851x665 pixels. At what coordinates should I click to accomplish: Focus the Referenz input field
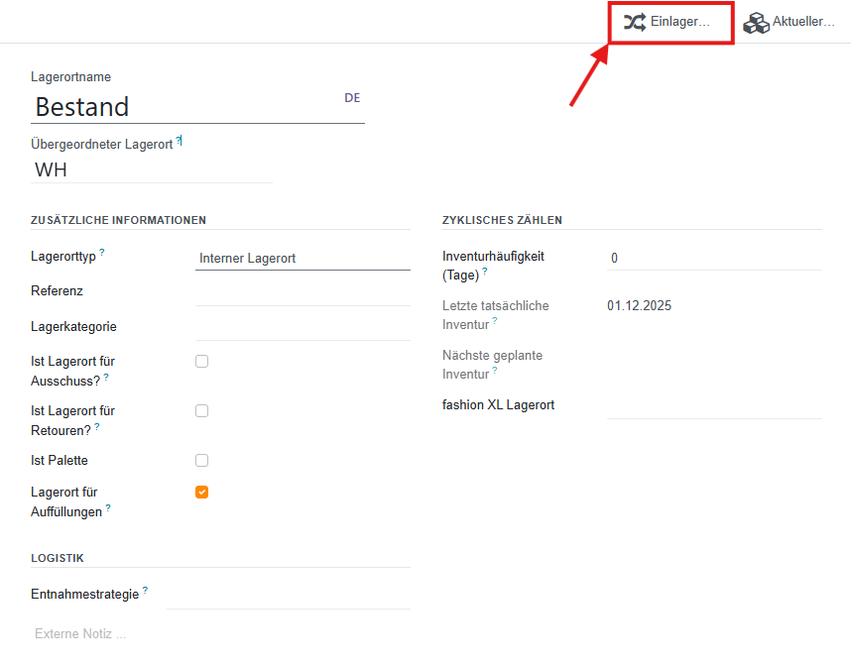point(303,291)
